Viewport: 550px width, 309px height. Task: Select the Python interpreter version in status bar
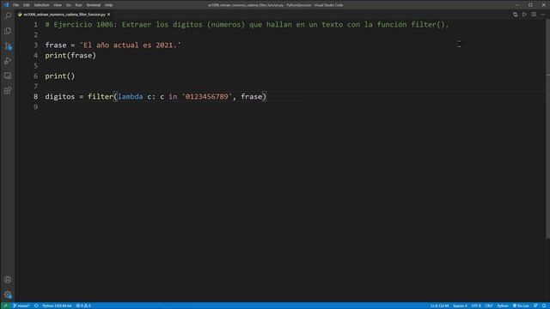[x=57, y=306]
